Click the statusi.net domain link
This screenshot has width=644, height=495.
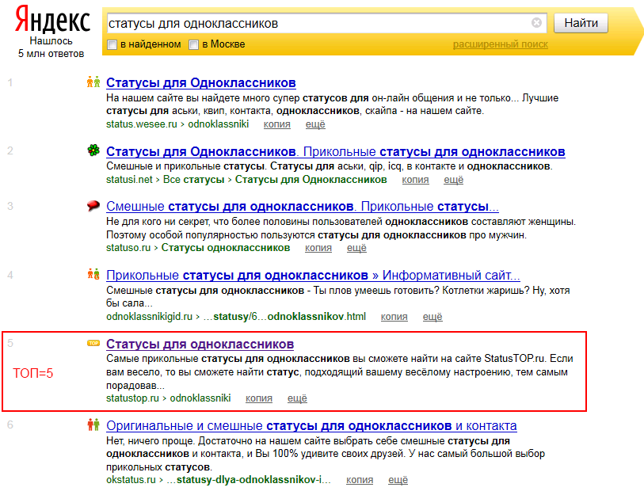(x=129, y=180)
